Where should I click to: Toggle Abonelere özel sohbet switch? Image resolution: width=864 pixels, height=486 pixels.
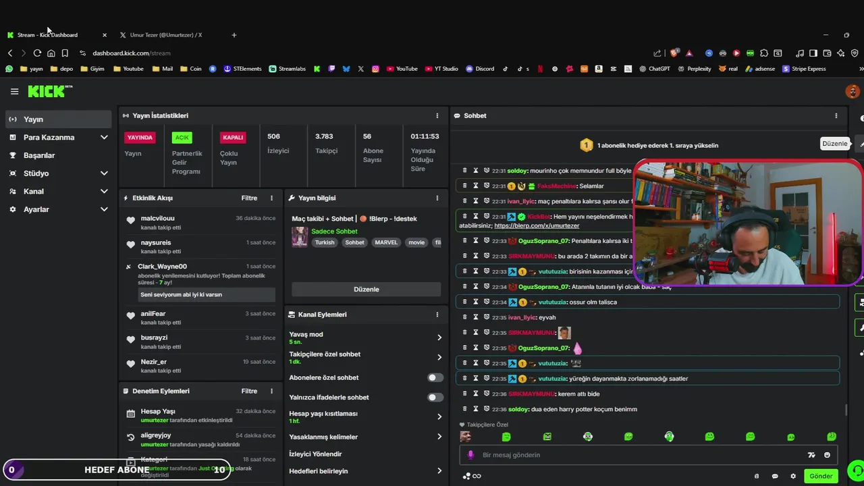(x=435, y=378)
